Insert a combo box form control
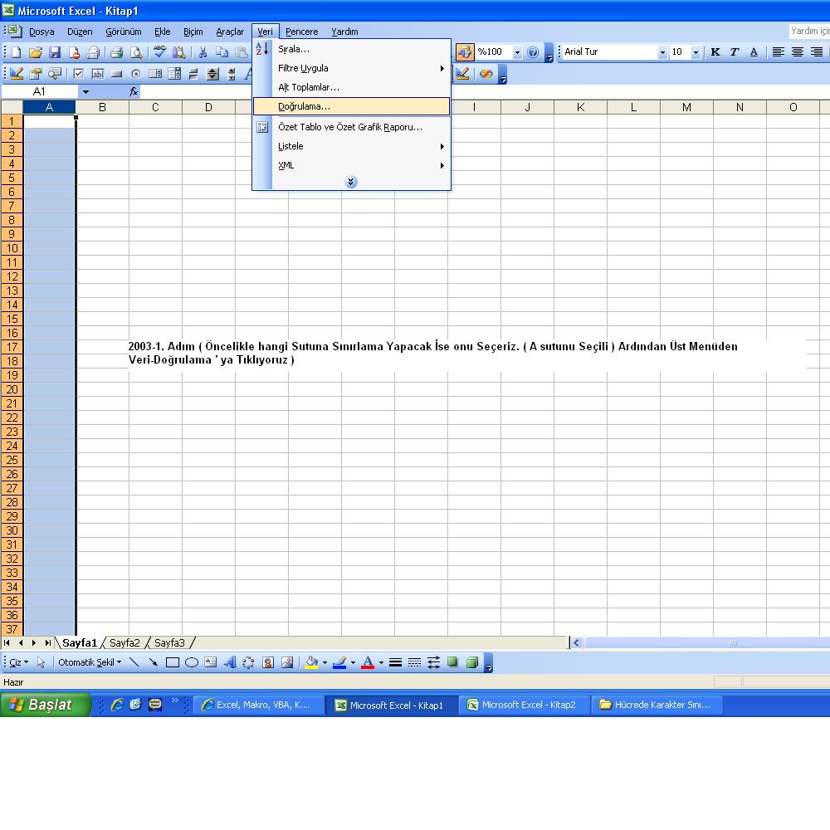This screenshot has width=830, height=830. (x=174, y=74)
